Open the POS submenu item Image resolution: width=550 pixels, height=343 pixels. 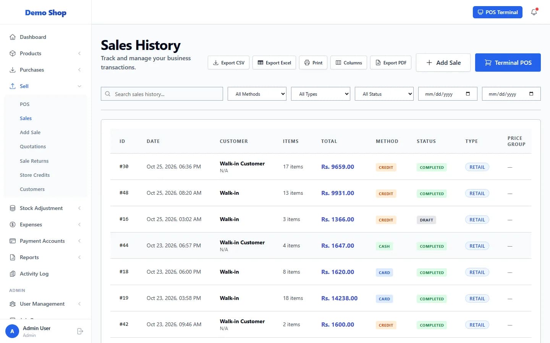(x=24, y=104)
